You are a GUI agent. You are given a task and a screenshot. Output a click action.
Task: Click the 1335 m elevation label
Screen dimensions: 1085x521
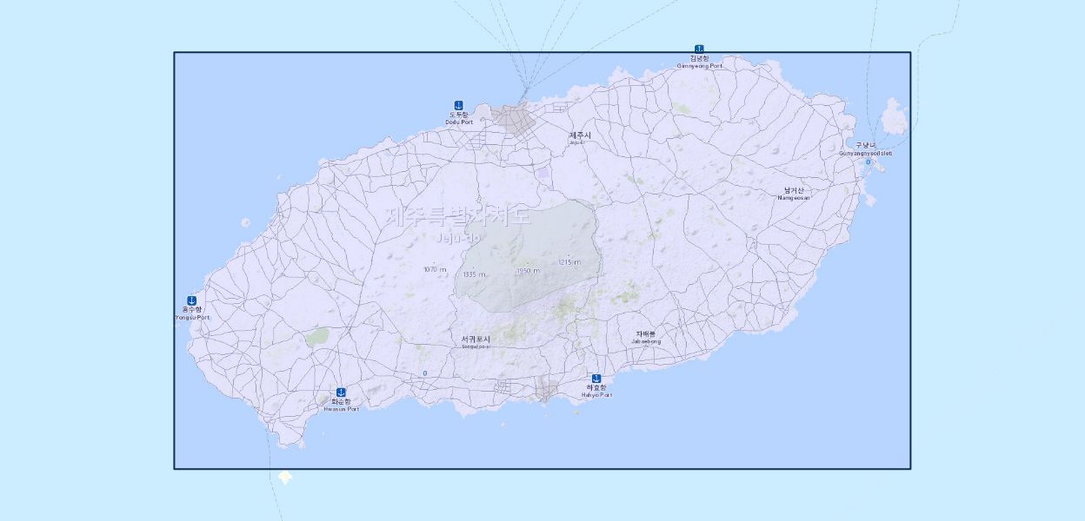[474, 274]
